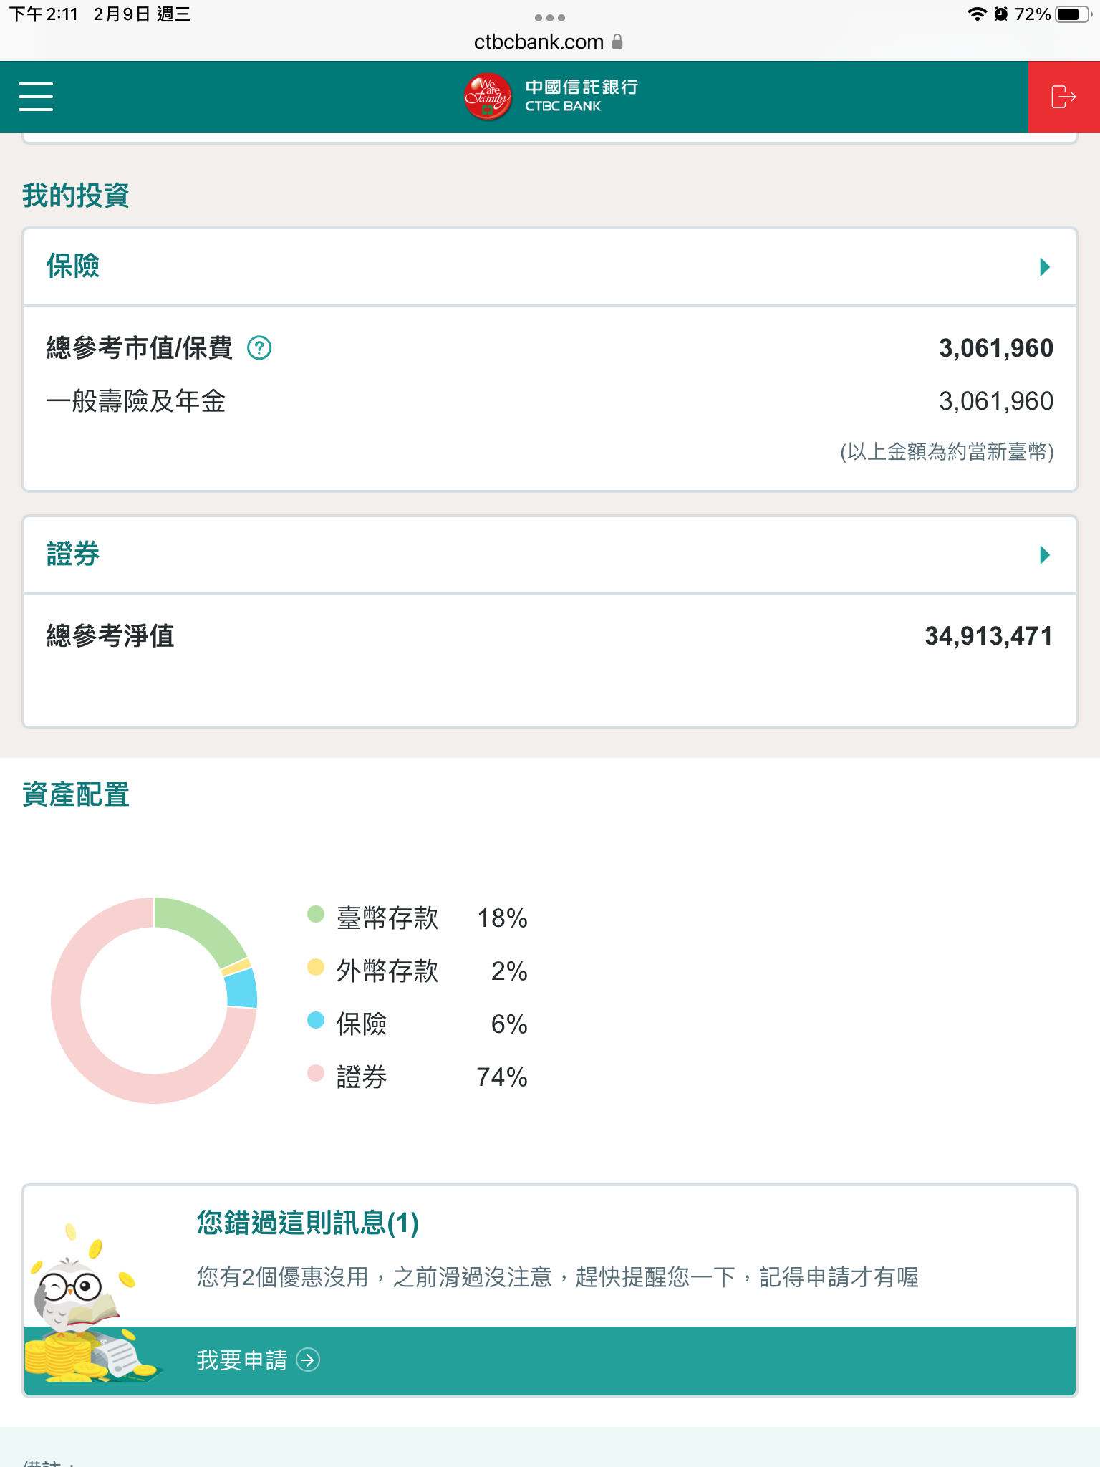Image resolution: width=1100 pixels, height=1467 pixels.
Task: Click the green 臺幣存款 legend dot
Action: 316,915
